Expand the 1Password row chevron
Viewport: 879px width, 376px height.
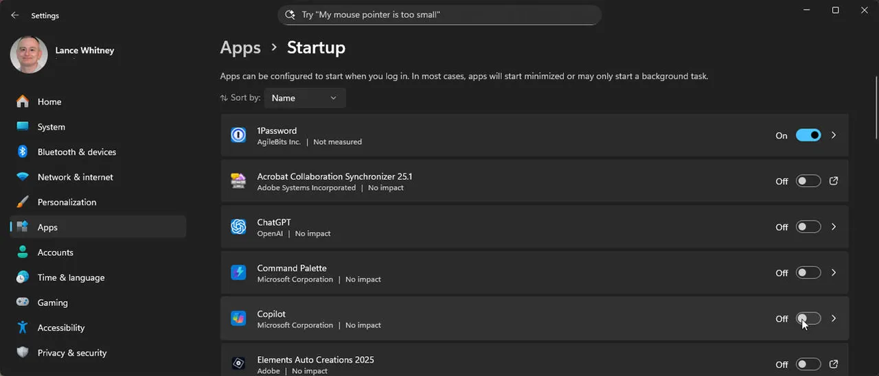(834, 135)
